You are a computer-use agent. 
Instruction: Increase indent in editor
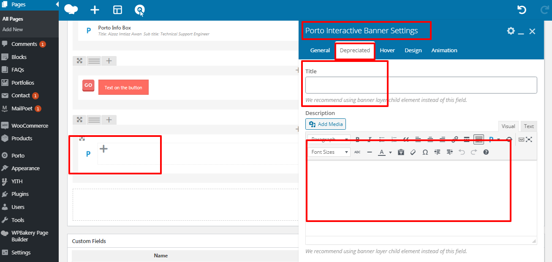pos(450,152)
